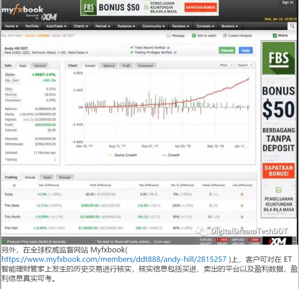
Task: Switch to the Drawdown chart tab
Action: (x=146, y=66)
